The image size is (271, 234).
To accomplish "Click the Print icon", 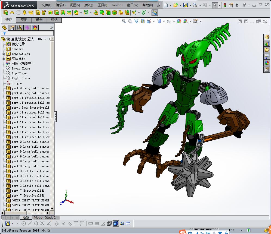I will 195,5.
